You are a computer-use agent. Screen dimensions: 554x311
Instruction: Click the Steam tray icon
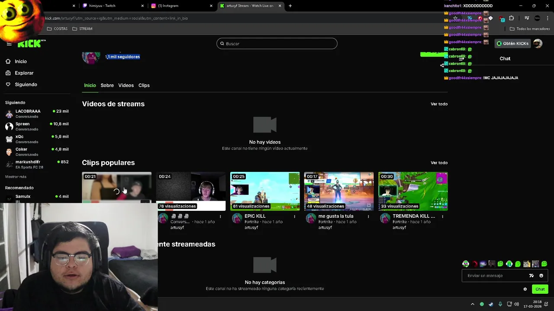[x=491, y=304]
